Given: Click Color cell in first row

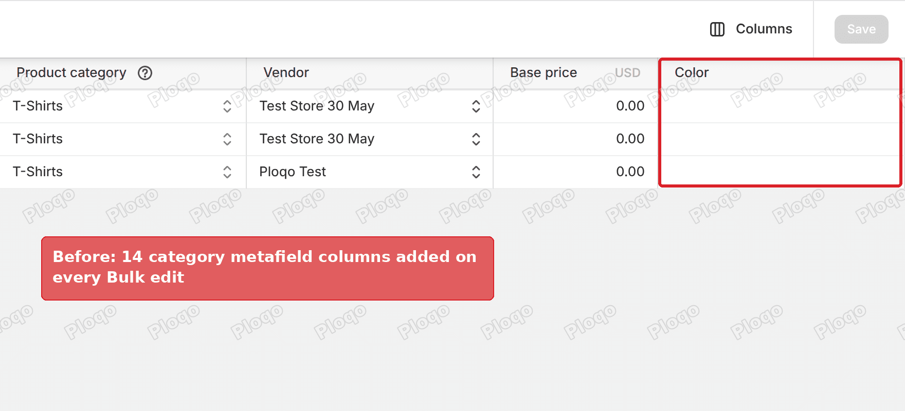Looking at the screenshot, I should point(780,106).
